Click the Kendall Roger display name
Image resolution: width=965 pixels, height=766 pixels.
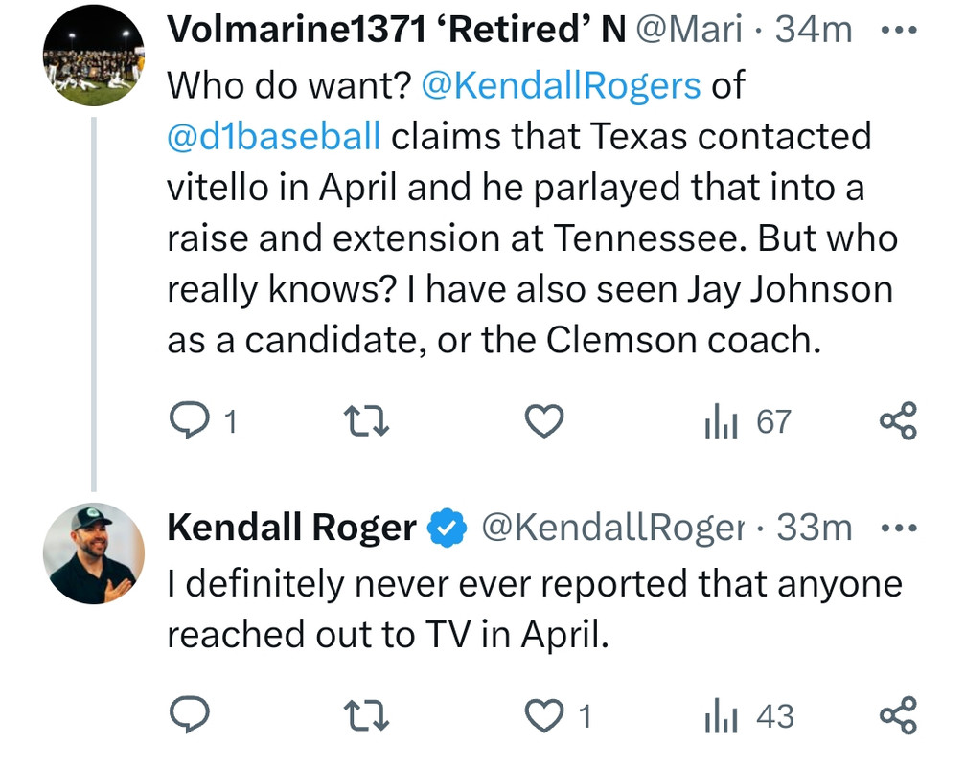coord(291,528)
